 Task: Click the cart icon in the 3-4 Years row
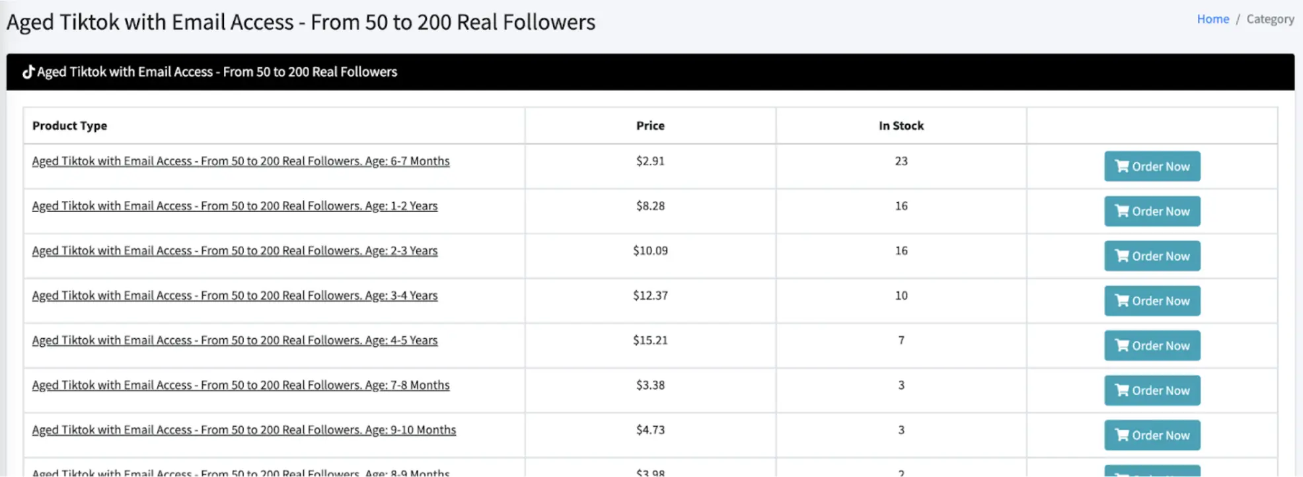pos(1123,301)
